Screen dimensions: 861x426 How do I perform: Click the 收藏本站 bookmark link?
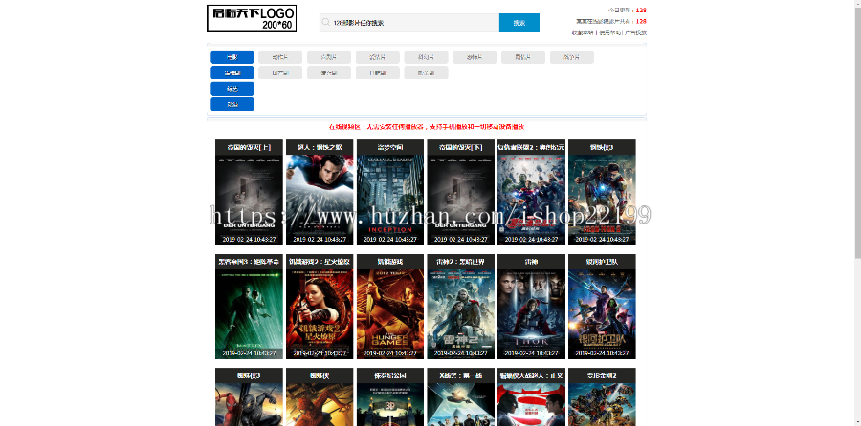[583, 32]
